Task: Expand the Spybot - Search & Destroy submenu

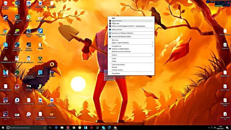Action: point(131,43)
